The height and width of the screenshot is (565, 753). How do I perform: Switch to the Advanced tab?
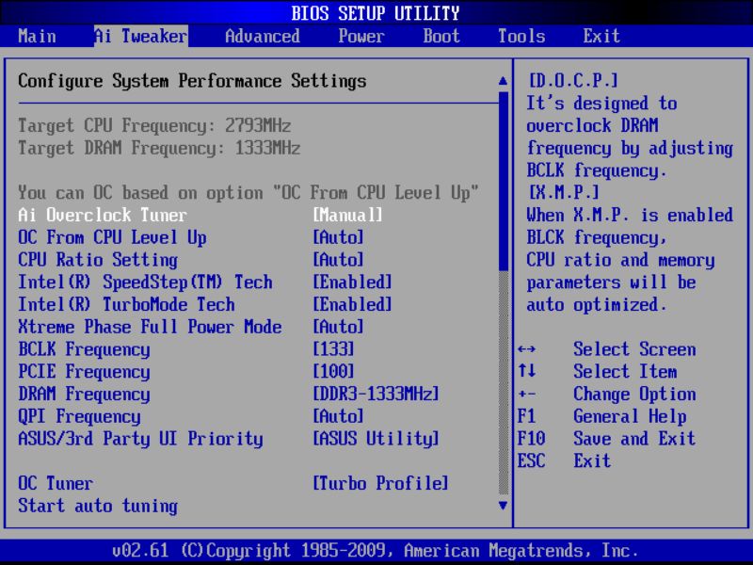coord(263,36)
